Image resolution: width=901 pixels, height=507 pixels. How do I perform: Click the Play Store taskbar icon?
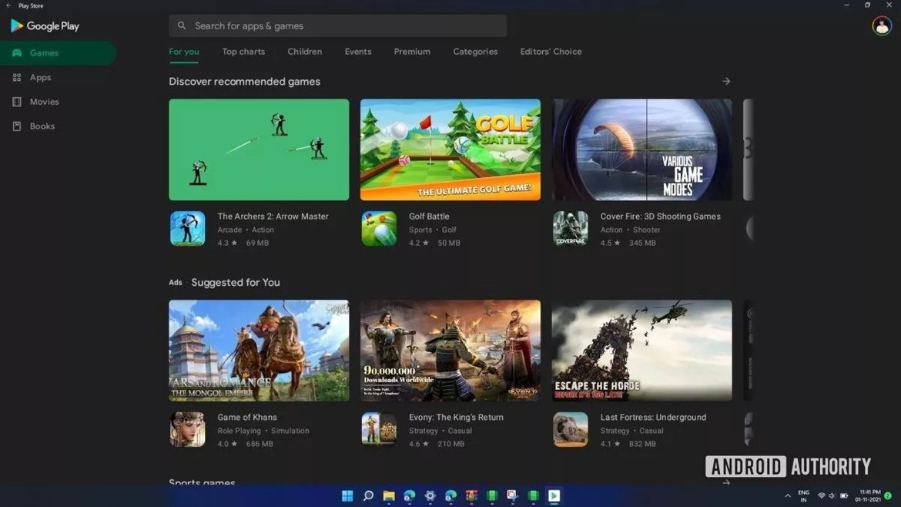click(554, 495)
